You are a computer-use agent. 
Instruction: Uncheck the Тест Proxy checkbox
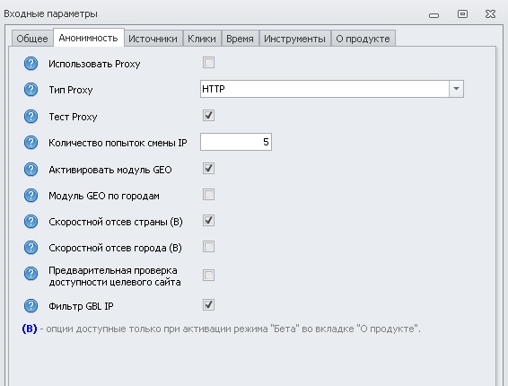click(208, 116)
